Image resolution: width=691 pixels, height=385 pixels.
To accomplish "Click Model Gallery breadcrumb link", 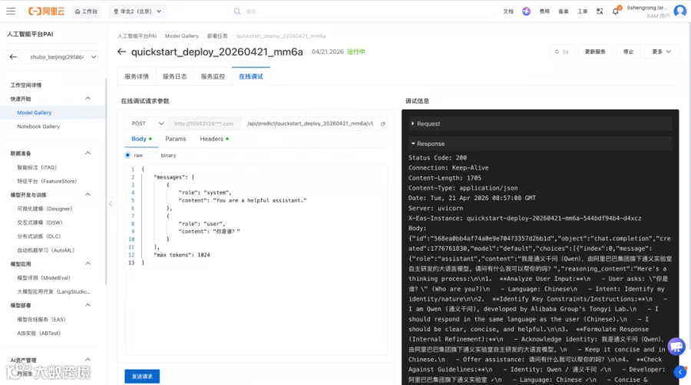I will [x=181, y=36].
